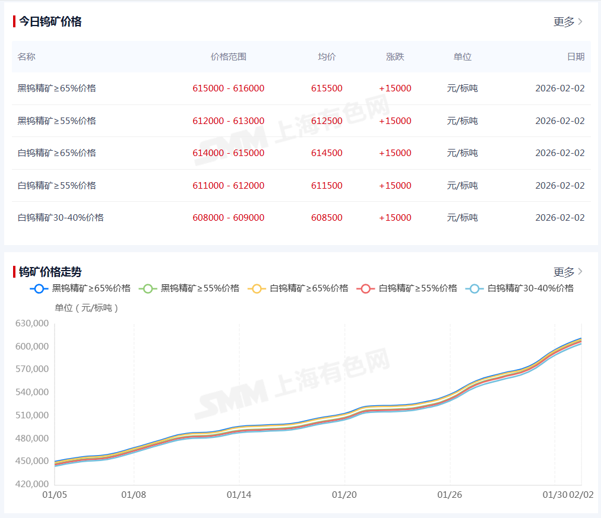Click average price 615500

327,88
